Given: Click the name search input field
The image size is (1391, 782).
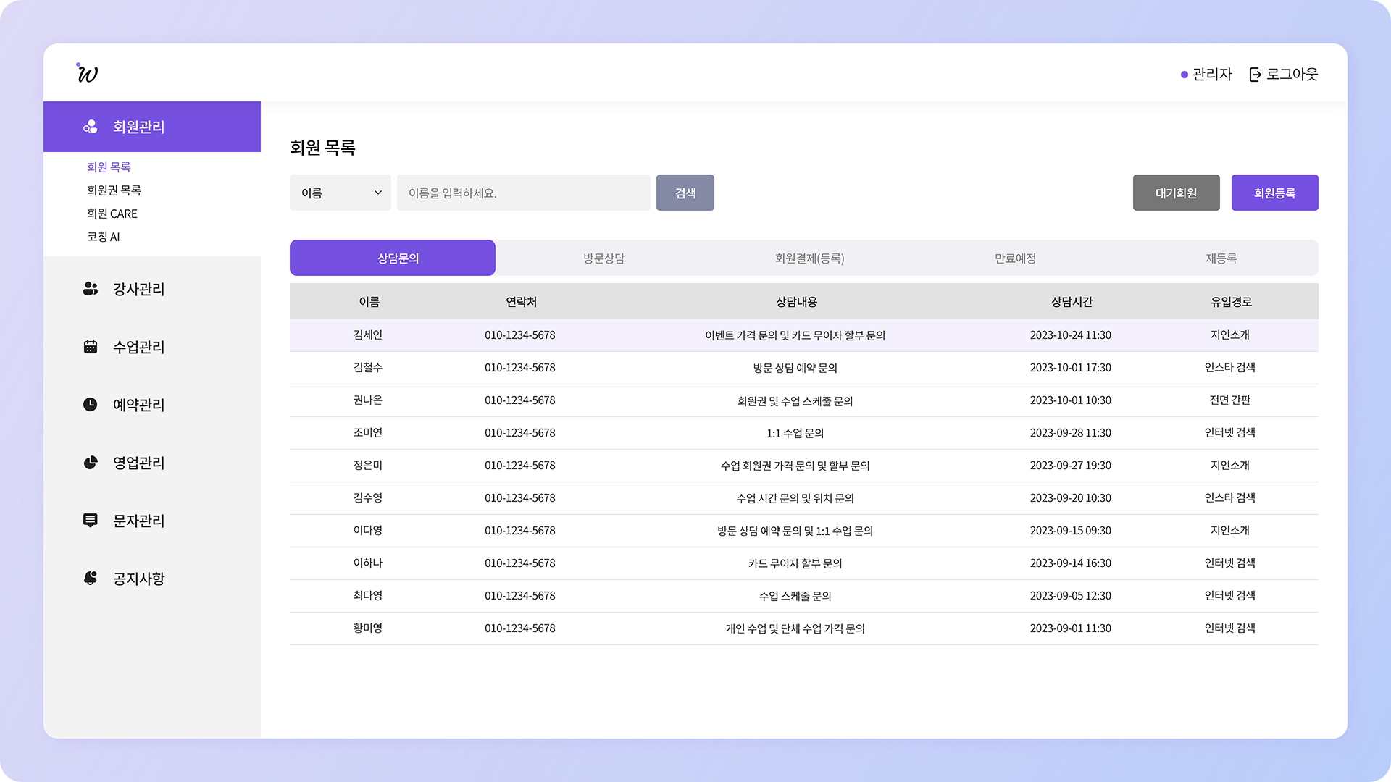Looking at the screenshot, I should (x=524, y=193).
